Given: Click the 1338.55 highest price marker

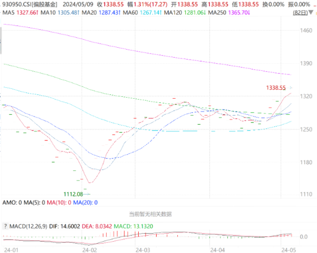Looking at the screenshot, I should [x=276, y=88].
